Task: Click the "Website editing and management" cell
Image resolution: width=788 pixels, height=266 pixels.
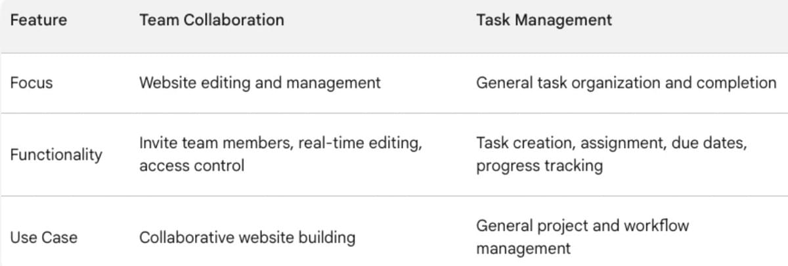Action: (259, 83)
